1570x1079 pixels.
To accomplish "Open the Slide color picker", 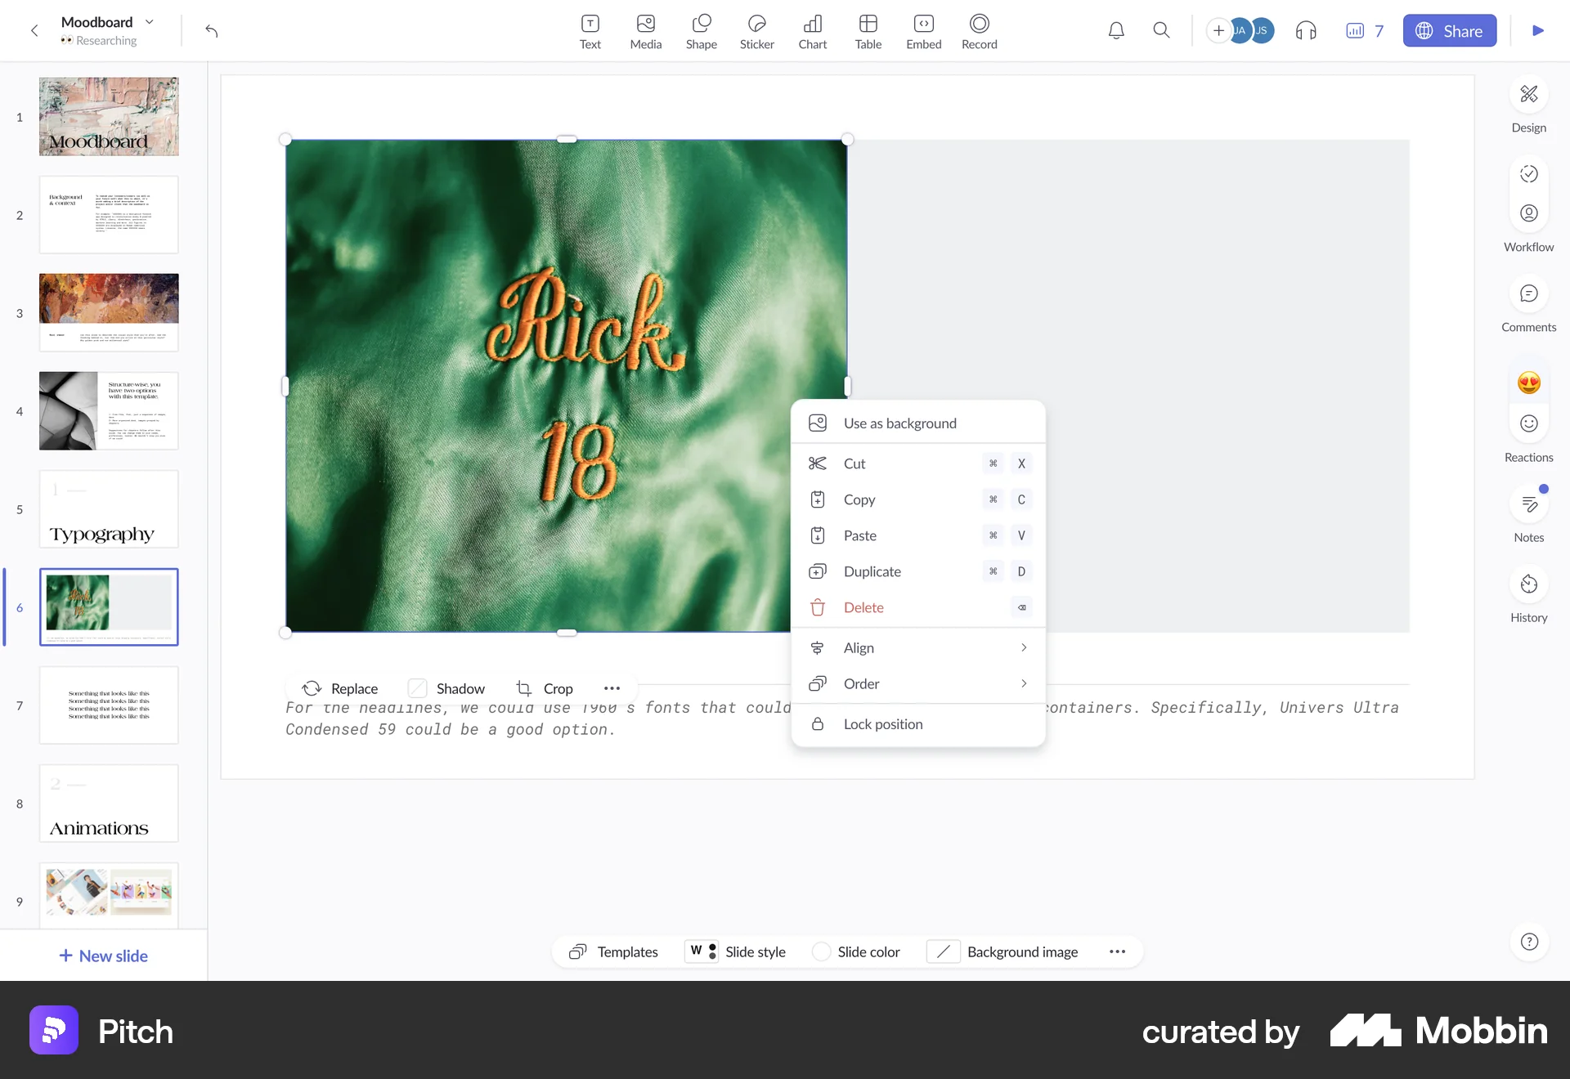I will coord(855,951).
